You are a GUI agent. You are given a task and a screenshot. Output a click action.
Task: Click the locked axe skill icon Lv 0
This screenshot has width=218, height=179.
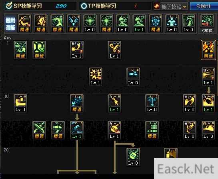[x=190, y=103]
